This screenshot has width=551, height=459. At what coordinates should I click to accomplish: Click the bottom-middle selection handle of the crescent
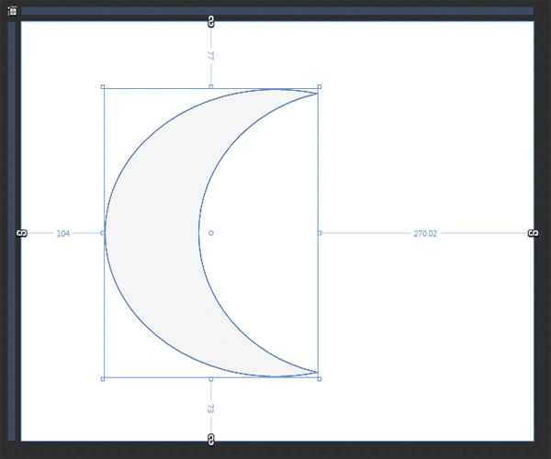[x=211, y=379]
